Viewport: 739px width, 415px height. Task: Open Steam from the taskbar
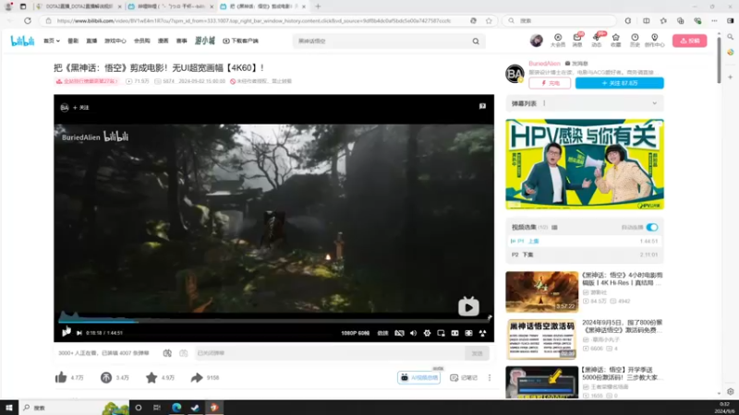(x=195, y=408)
